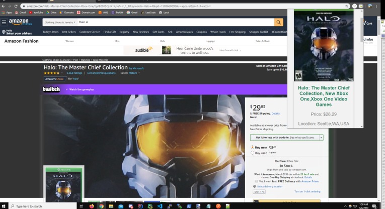
Task: Open the Clothing, Shoes & Jewelry search category dropdown
Action: [x=60, y=22]
